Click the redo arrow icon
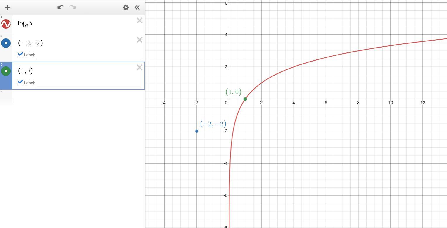 click(73, 7)
